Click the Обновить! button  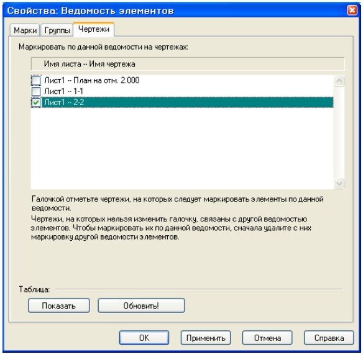[141, 305]
